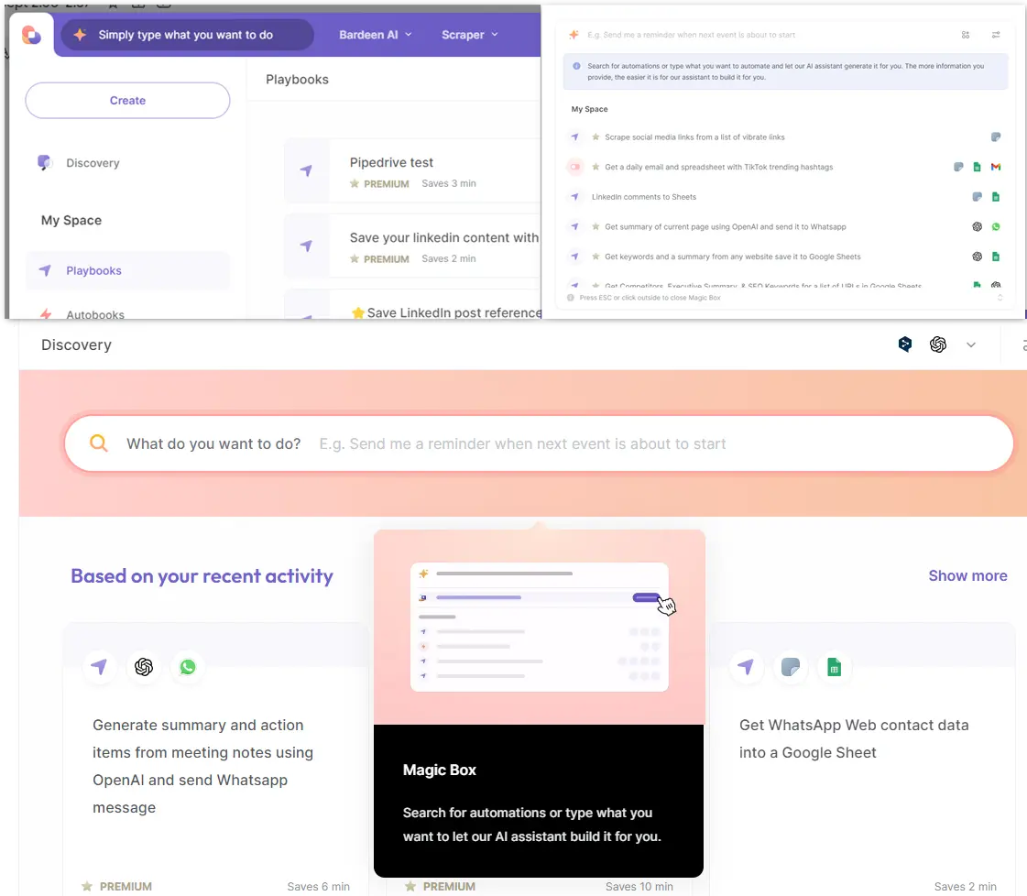Click the dark hexagon integration icon in Discovery header
This screenshot has height=896, width=1027.
point(905,344)
